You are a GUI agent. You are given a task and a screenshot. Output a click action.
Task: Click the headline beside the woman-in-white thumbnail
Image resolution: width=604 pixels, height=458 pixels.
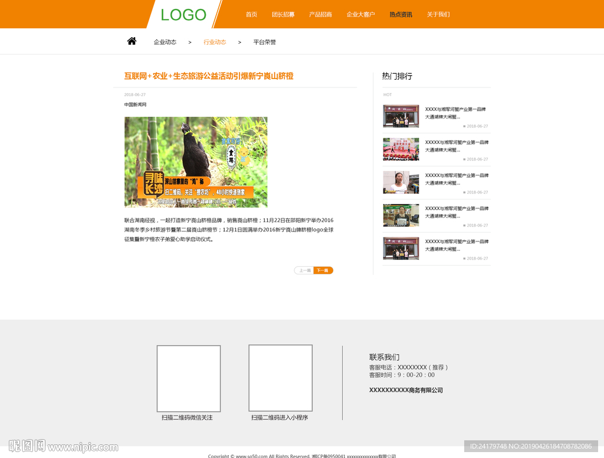click(457, 179)
